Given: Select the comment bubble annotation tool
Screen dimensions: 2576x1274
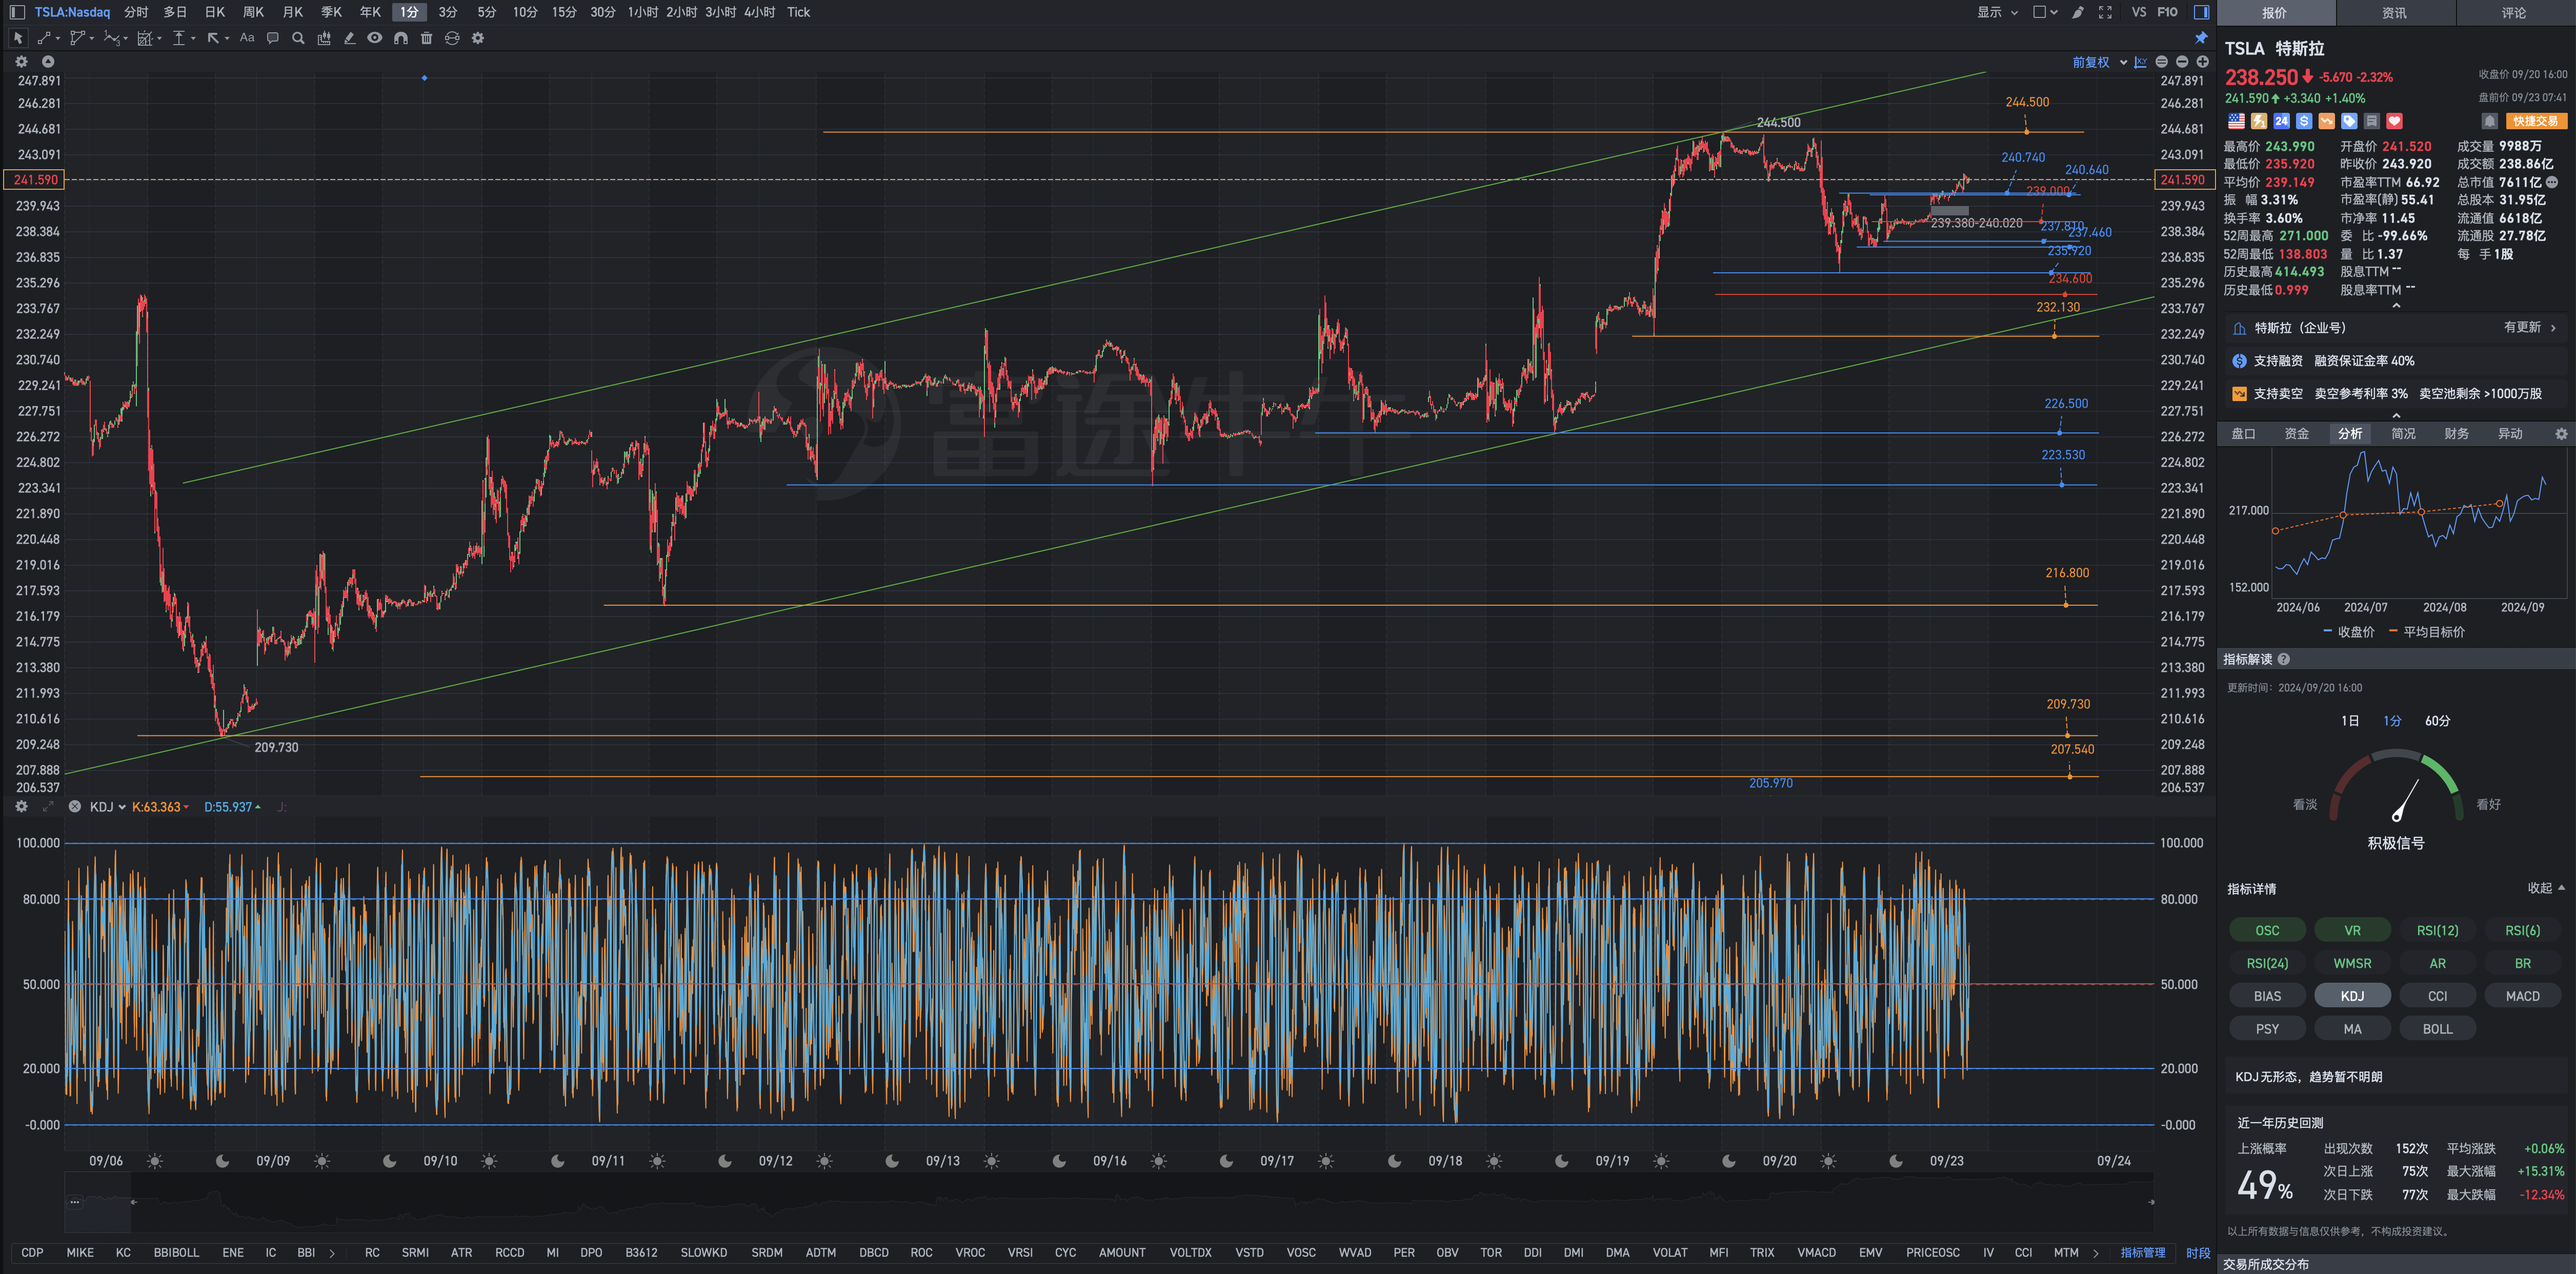Looking at the screenshot, I should click(273, 38).
